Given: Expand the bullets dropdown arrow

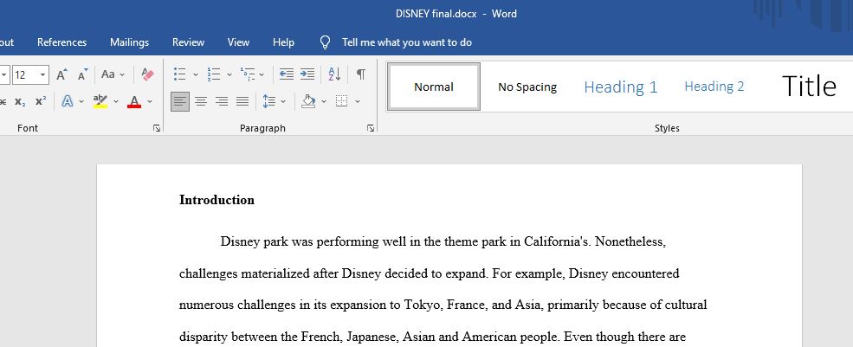Looking at the screenshot, I should [196, 74].
